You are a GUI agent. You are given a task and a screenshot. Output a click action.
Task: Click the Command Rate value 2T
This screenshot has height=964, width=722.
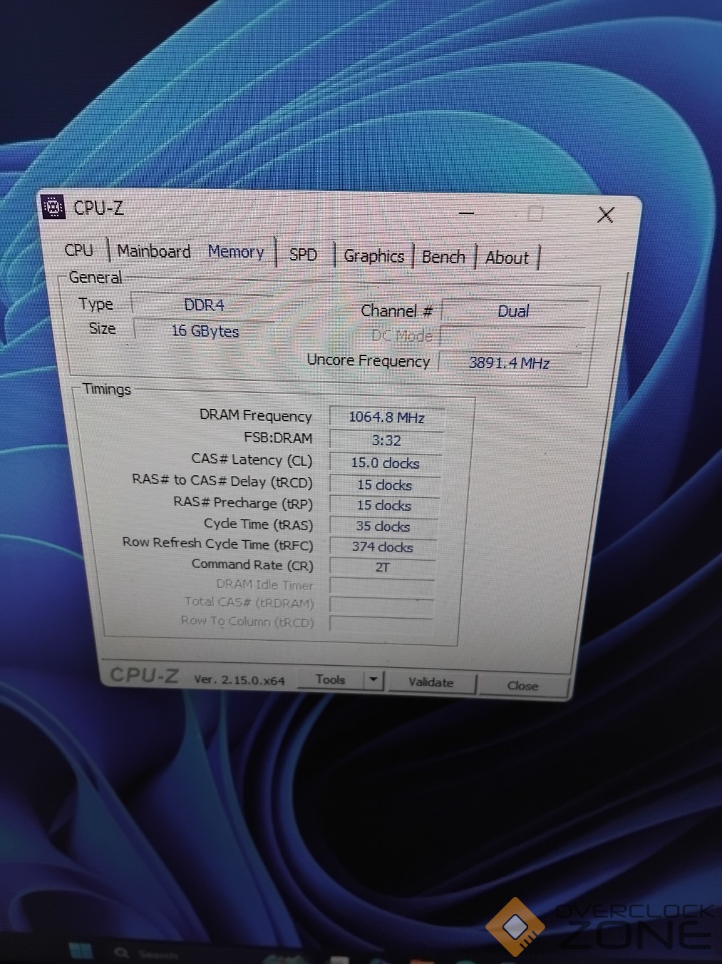click(383, 567)
